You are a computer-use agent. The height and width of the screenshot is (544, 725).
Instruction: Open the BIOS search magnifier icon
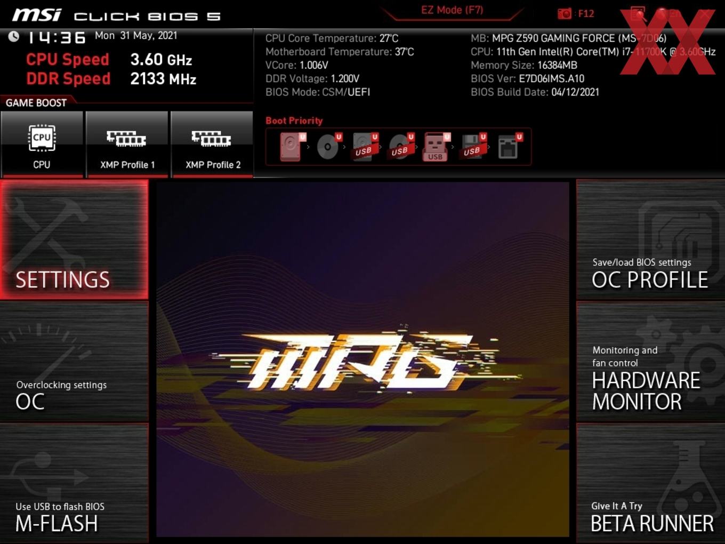(x=638, y=13)
